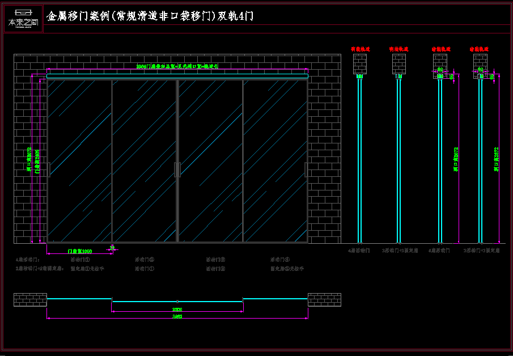This screenshot has width=513, height=356.
Task: Click the green dimension text above the top track
Action: 177,67
